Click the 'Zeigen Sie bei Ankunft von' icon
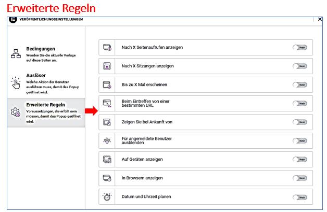The width and height of the screenshot is (327, 212). pyautogui.click(x=107, y=122)
